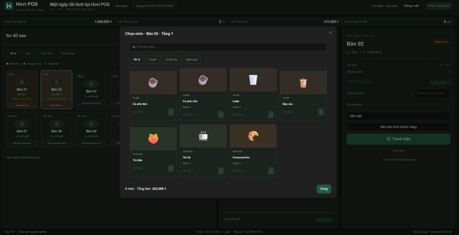Add Croissant bơ using its plus button

tap(271, 171)
